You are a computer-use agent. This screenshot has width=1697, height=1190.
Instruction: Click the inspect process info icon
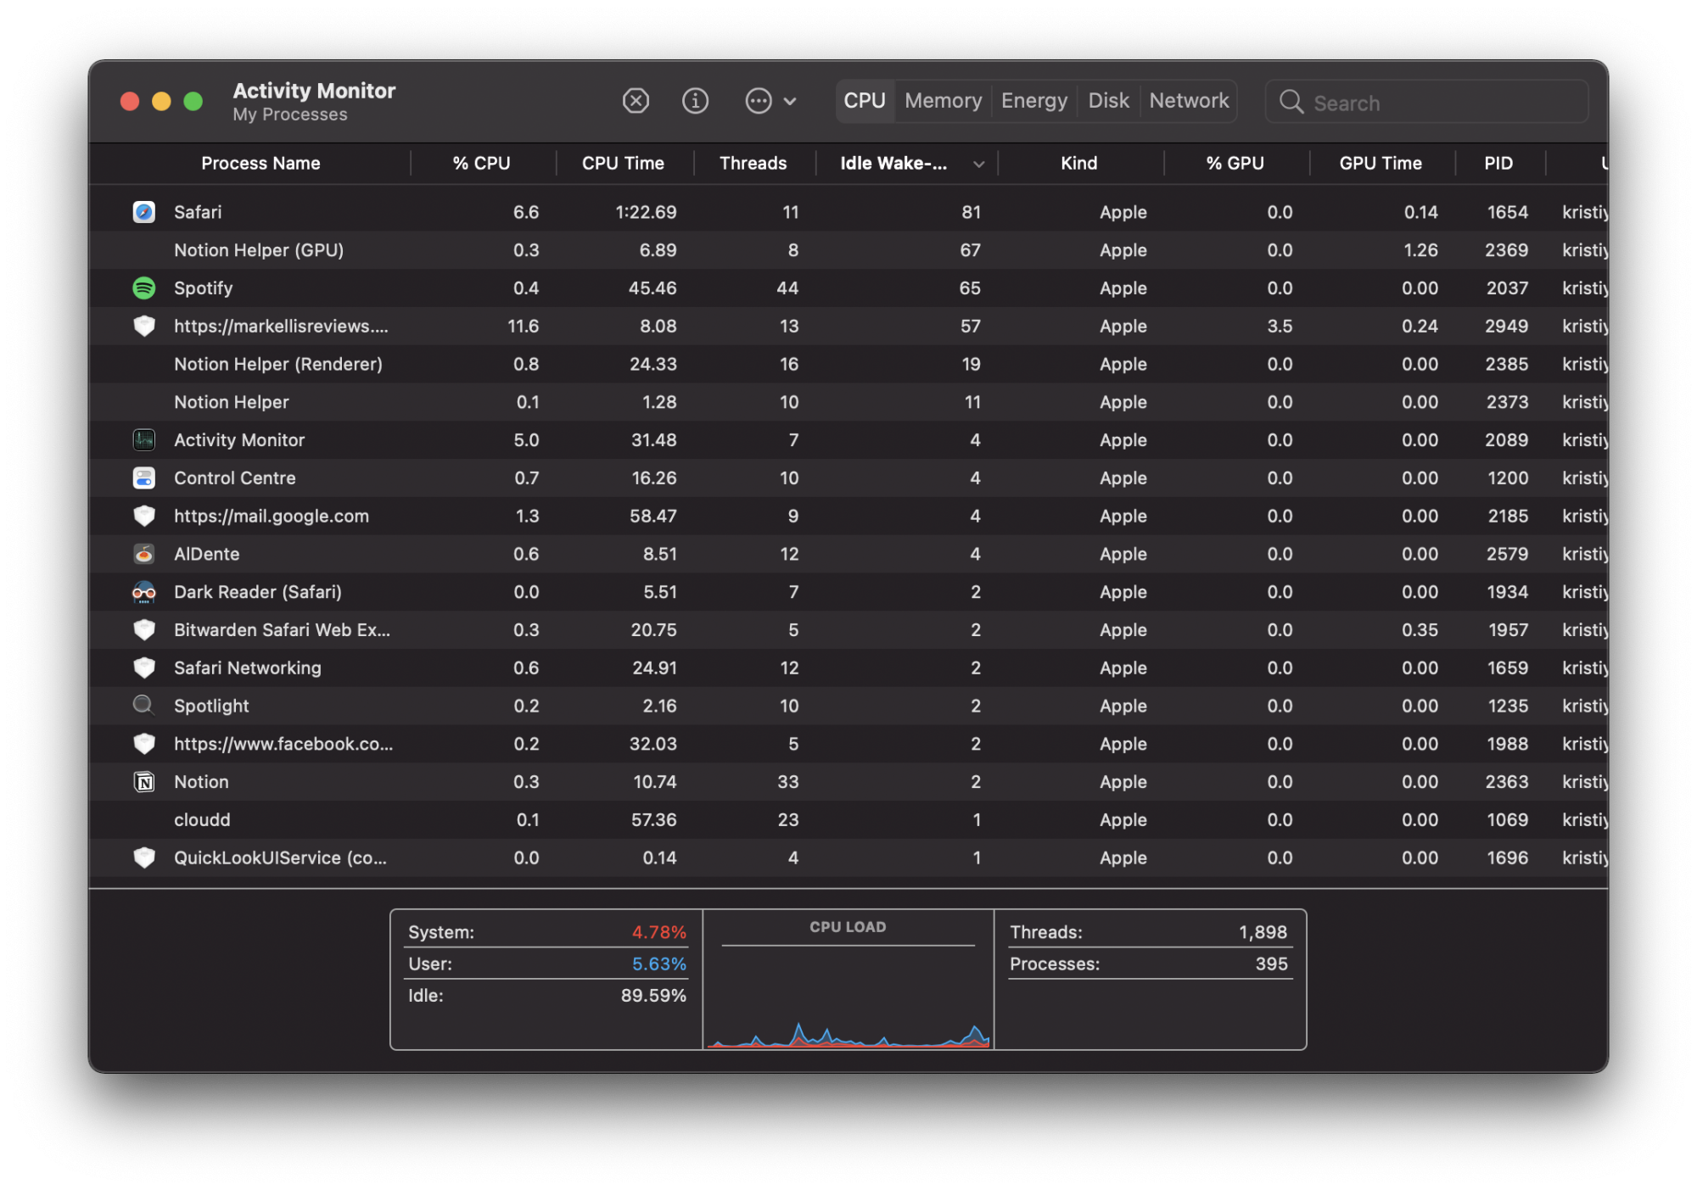[x=695, y=101]
